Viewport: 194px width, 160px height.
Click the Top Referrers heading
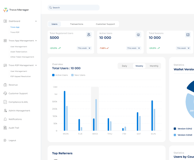pyautogui.click(x=62, y=153)
